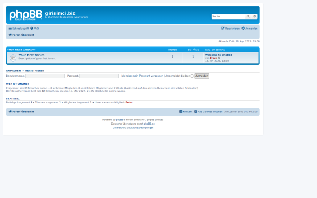317x198 pixels.
Task: Click the LETZTER BEITRAG column header
Action: pyautogui.click(x=215, y=50)
